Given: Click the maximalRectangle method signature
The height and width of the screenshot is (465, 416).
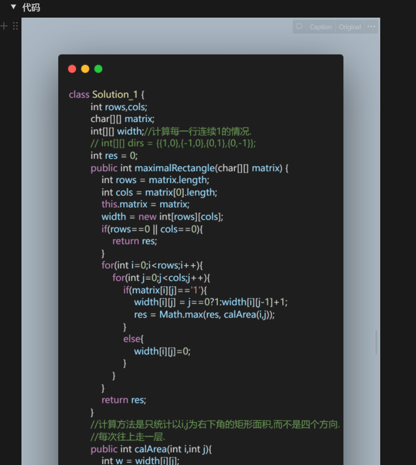Looking at the screenshot, I should point(189,168).
